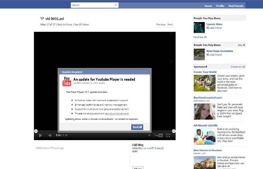Click the Update Required dialog title
The image size is (263, 169).
pos(72,72)
